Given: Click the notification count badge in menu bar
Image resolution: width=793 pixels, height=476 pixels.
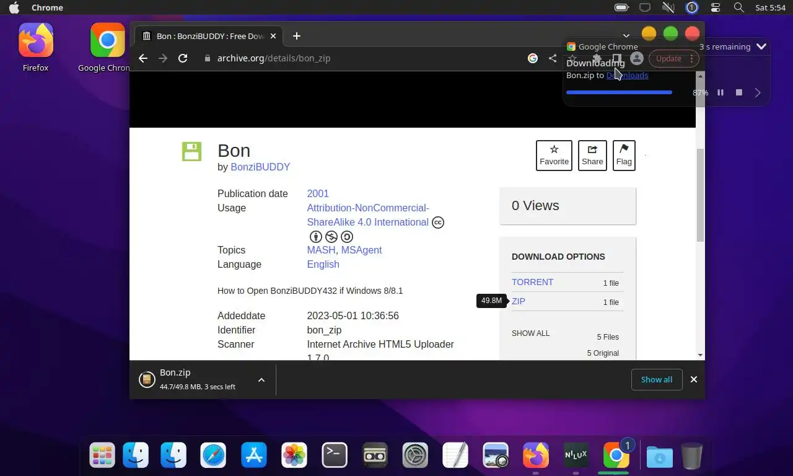Looking at the screenshot, I should [691, 7].
